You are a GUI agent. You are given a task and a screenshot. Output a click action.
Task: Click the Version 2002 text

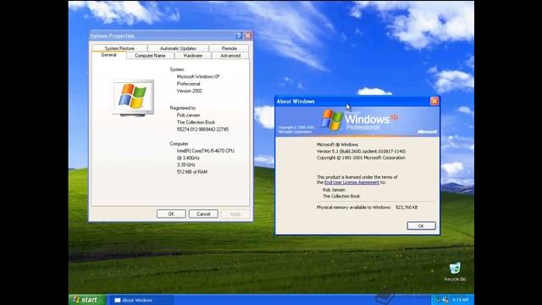click(x=189, y=91)
